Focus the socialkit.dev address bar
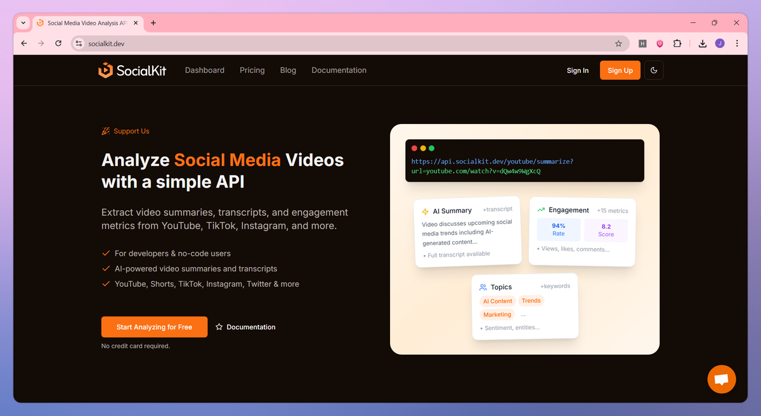This screenshot has width=761, height=416. click(351, 44)
